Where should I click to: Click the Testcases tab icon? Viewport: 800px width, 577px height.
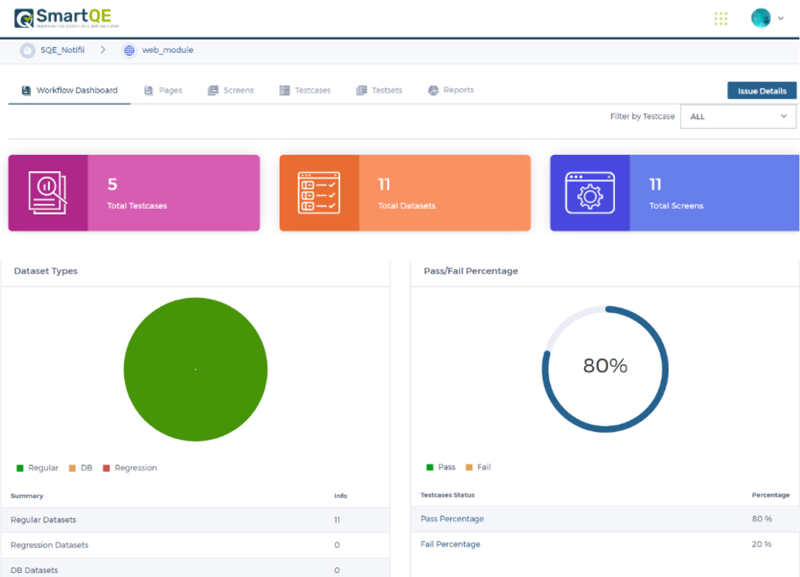[x=285, y=90]
